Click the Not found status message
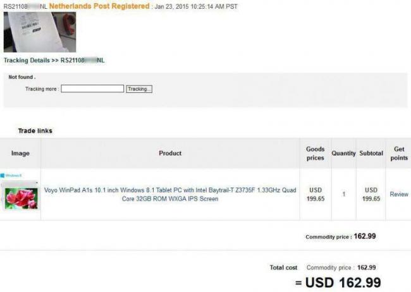This screenshot has width=411, height=292. pyautogui.click(x=22, y=77)
